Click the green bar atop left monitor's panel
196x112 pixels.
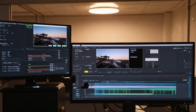(29, 26)
